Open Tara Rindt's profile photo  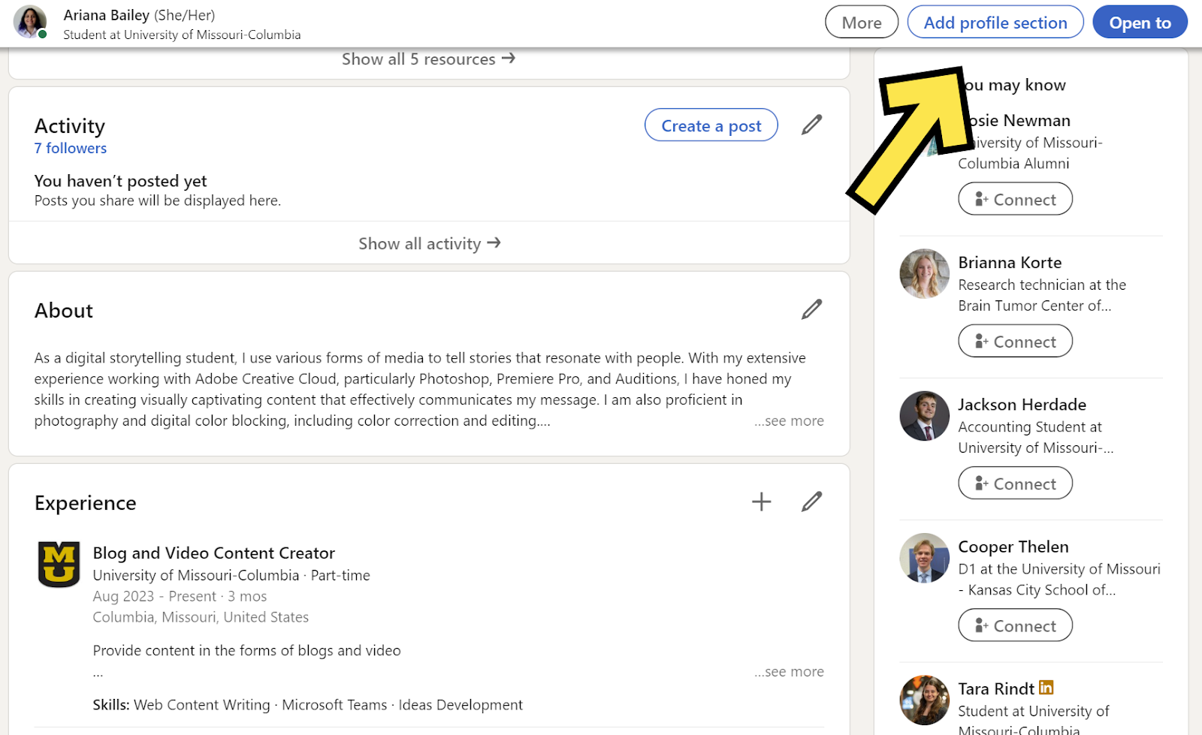pos(925,700)
